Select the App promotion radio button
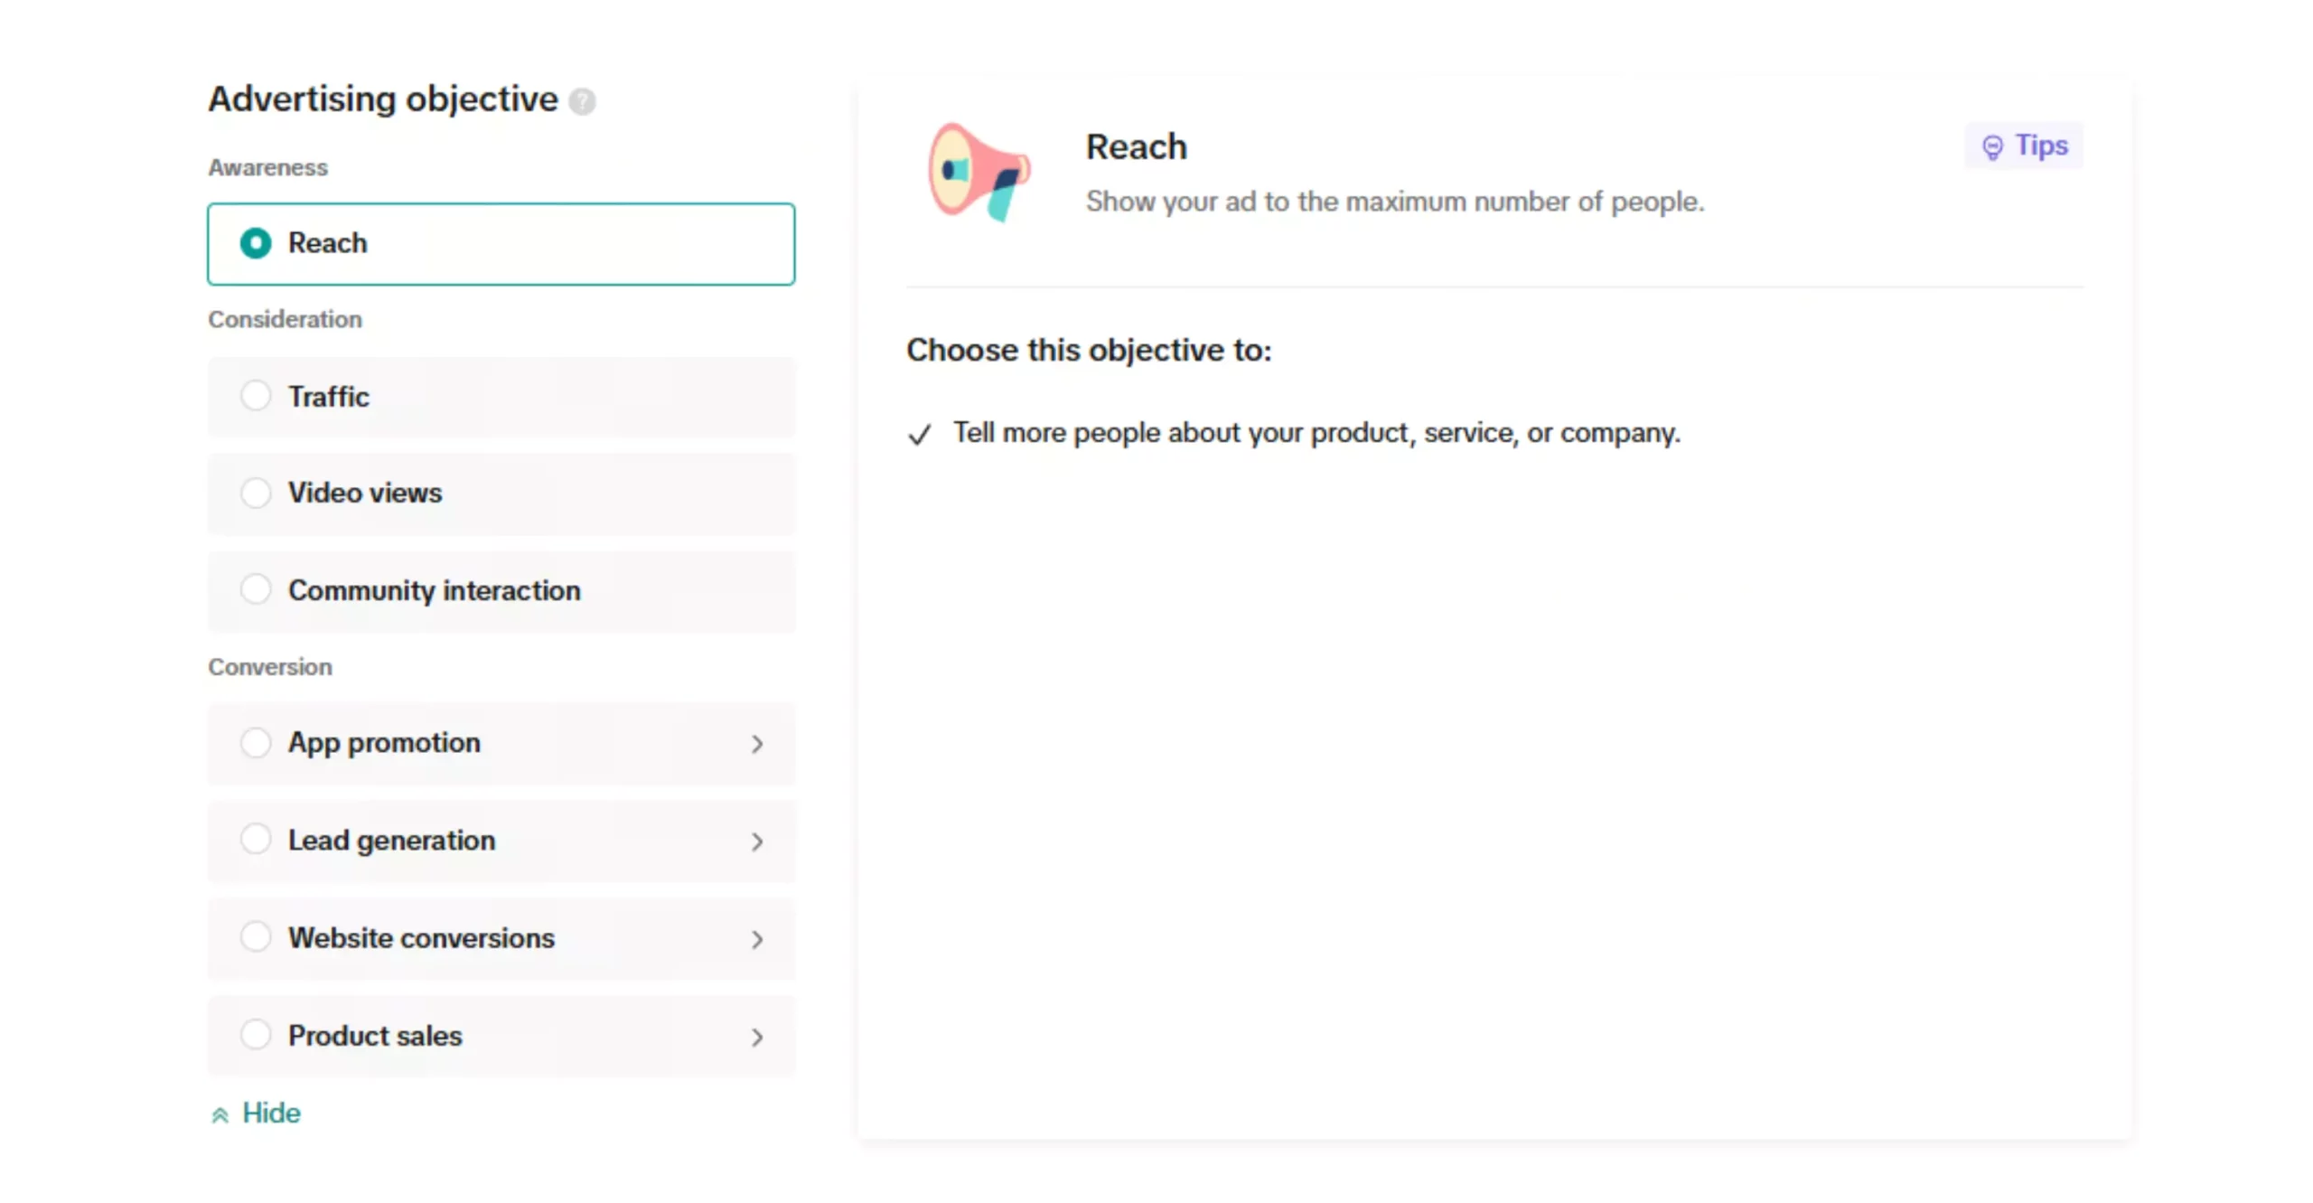The height and width of the screenshot is (1203, 2313). pos(256,742)
